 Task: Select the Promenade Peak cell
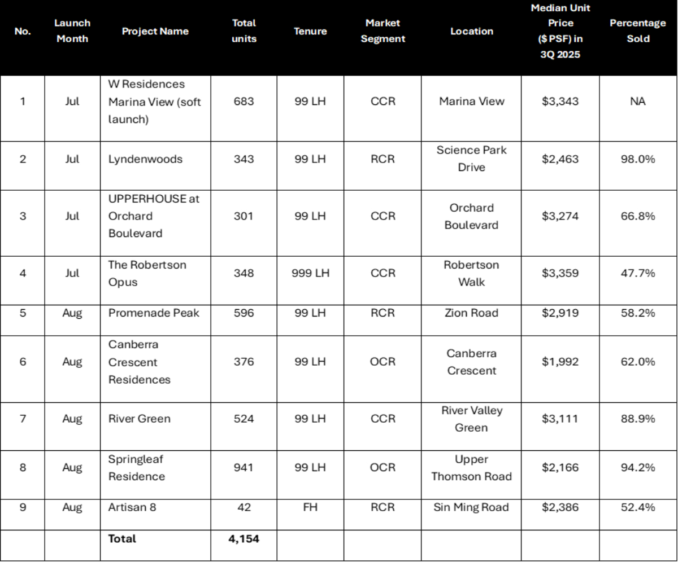coord(154,313)
